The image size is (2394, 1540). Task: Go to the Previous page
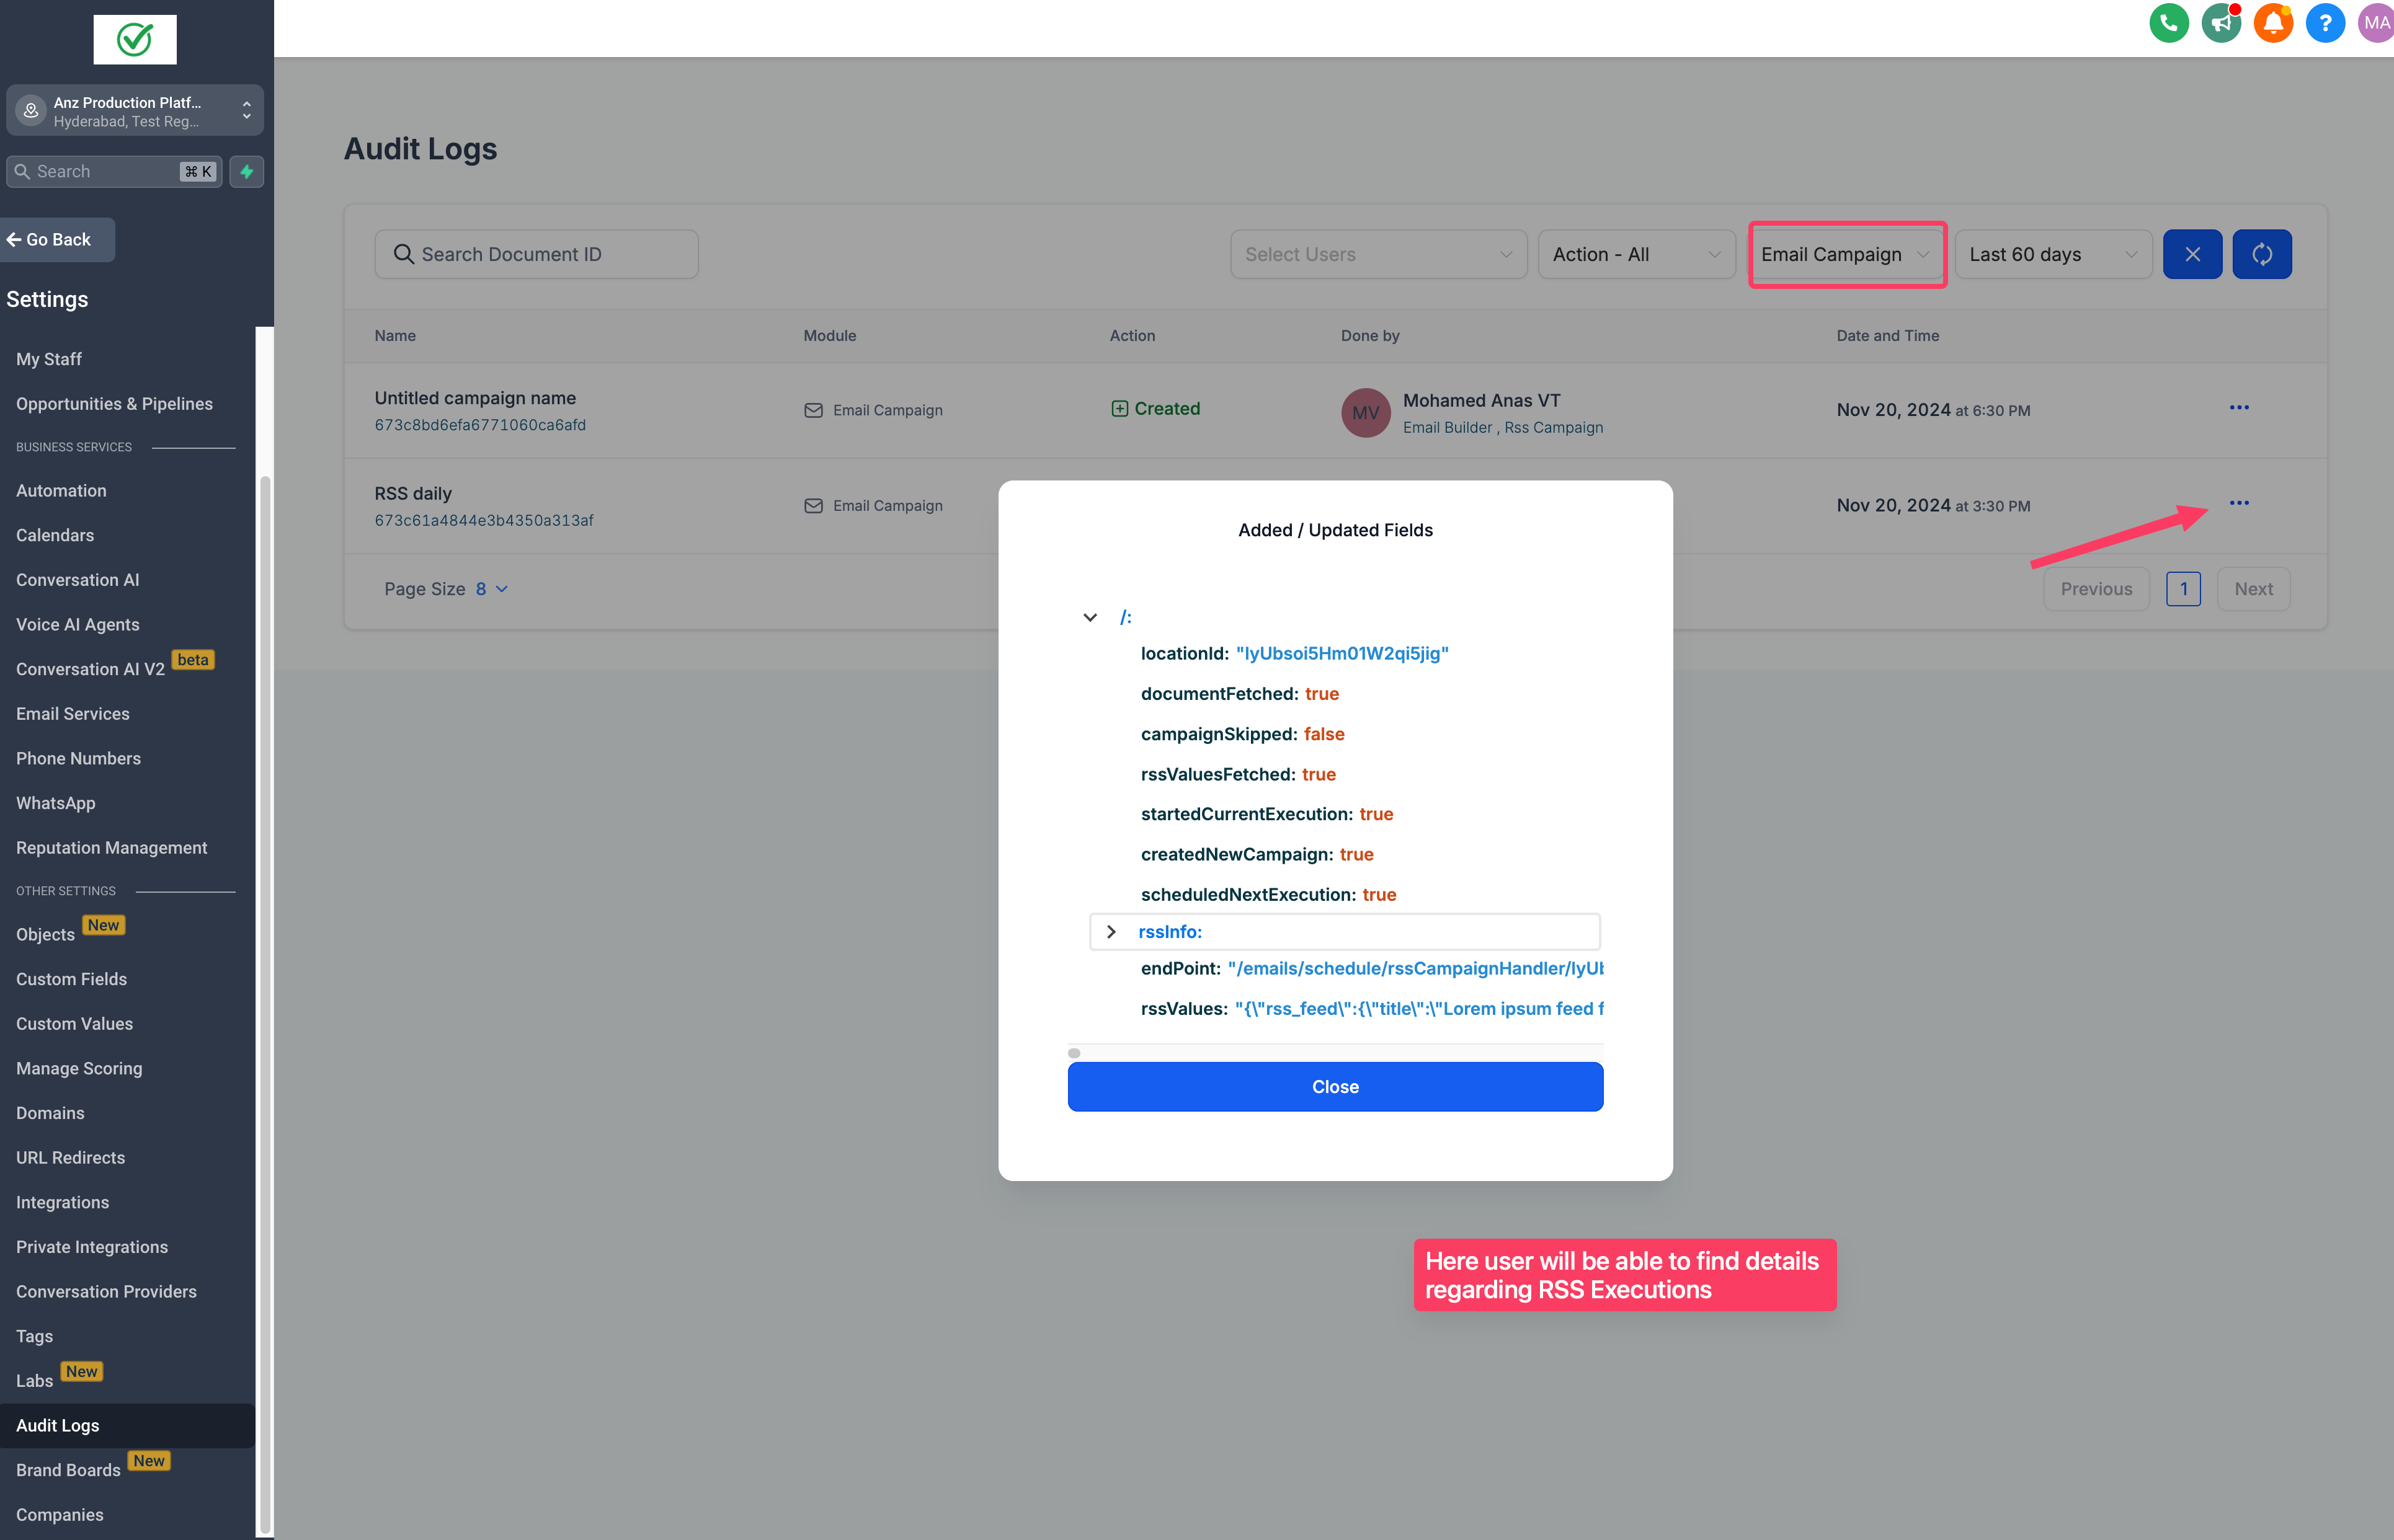[2096, 589]
